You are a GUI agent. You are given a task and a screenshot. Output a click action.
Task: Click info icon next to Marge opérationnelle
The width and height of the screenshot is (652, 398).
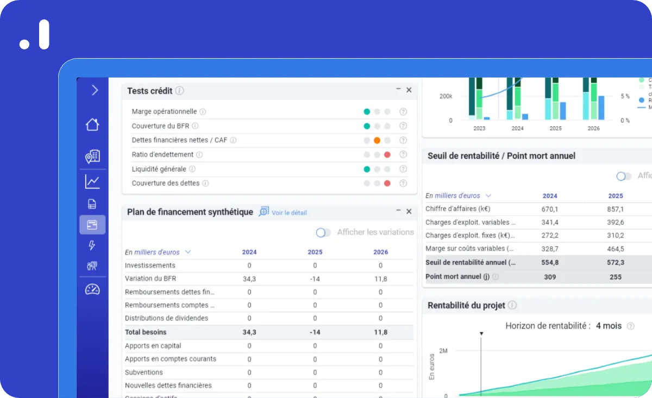coord(203,112)
